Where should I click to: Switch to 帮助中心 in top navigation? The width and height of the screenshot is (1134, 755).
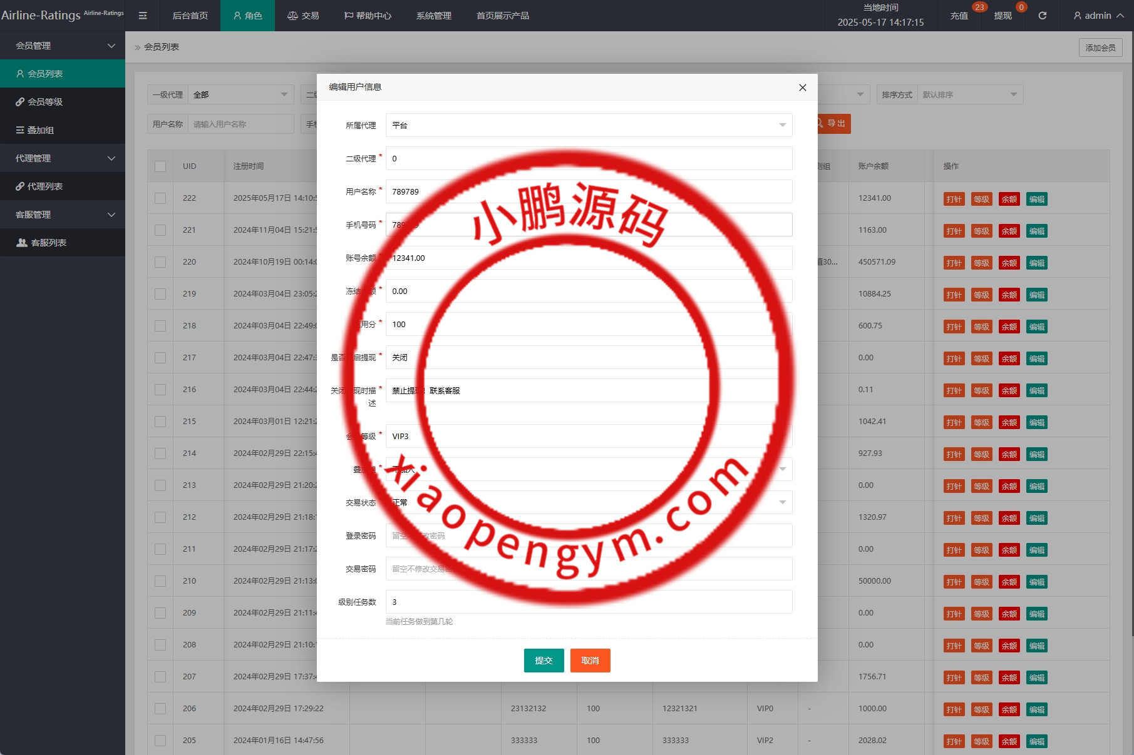click(x=368, y=16)
